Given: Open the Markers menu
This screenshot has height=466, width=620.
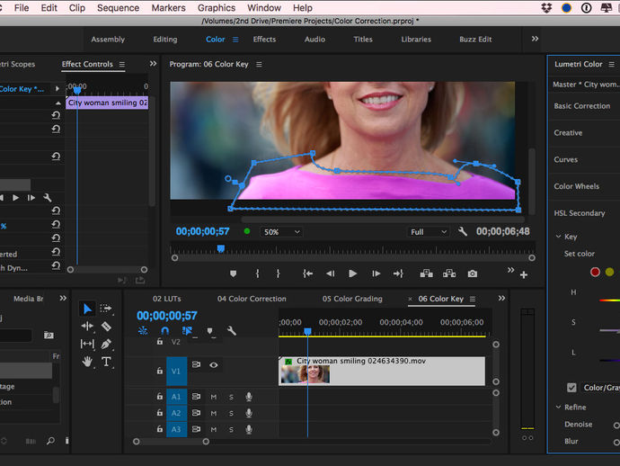Looking at the screenshot, I should 168,8.
